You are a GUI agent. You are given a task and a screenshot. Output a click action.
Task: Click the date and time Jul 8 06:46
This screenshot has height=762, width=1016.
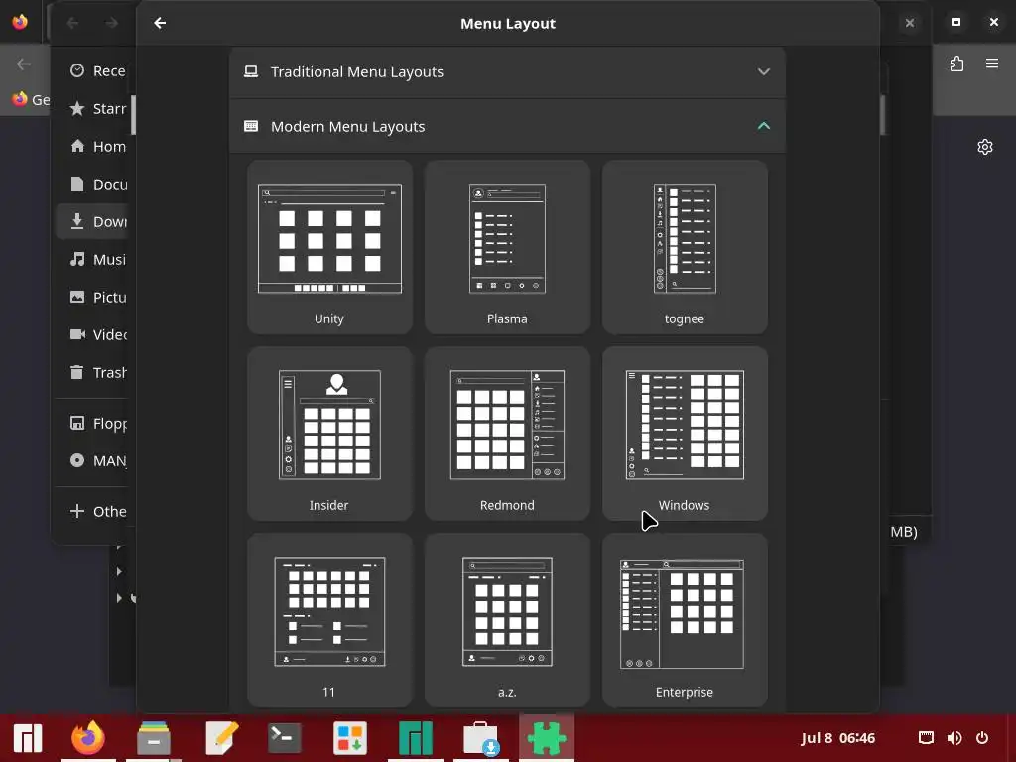click(x=837, y=738)
